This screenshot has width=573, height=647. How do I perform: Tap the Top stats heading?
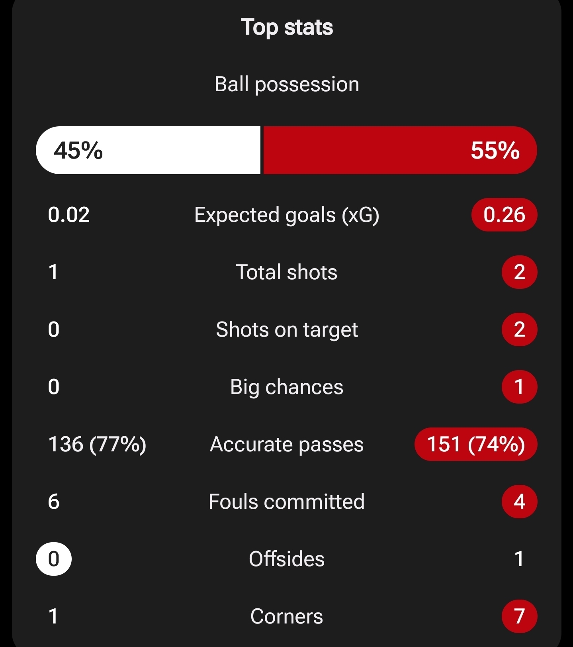(287, 27)
